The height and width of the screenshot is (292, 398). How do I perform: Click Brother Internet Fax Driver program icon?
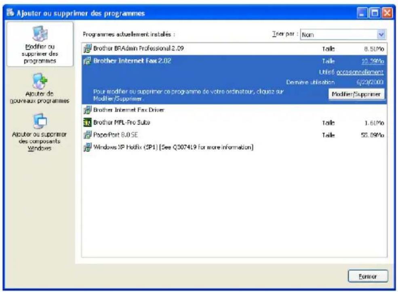point(87,110)
